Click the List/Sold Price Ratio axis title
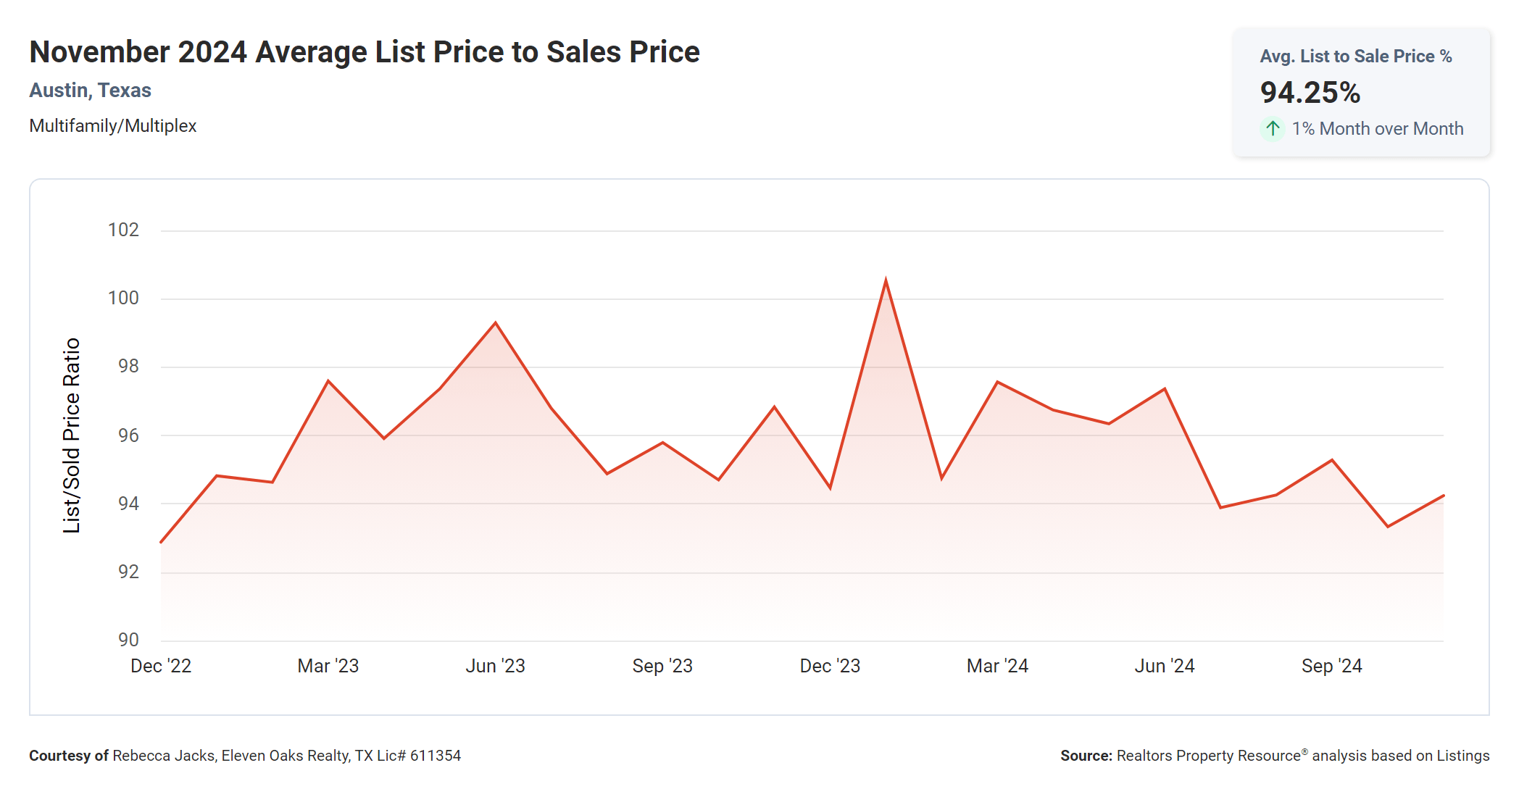Screen dimensions: 1519x797 71,435
